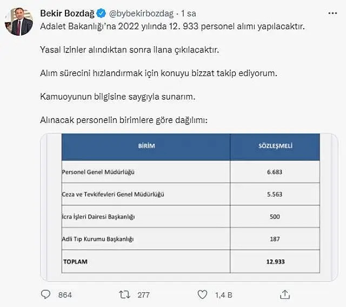This screenshot has height=307, width=346.
Task: Click the share upload icon
Action: tap(285, 295)
